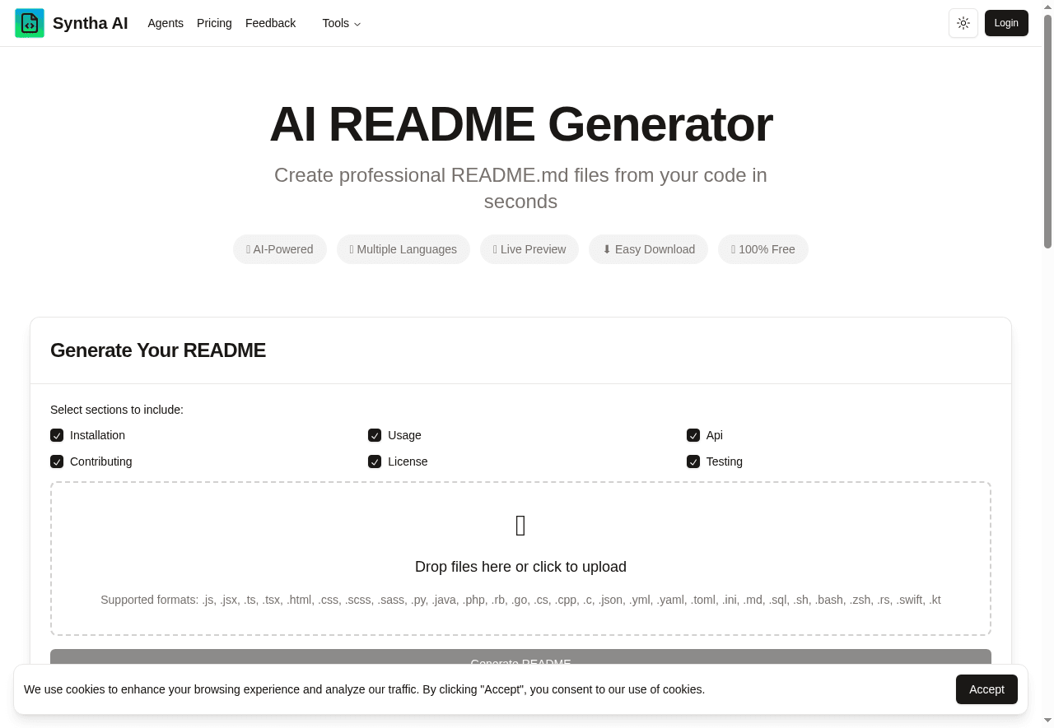Click the Easy Download badge
1054x728 pixels.
coord(648,249)
